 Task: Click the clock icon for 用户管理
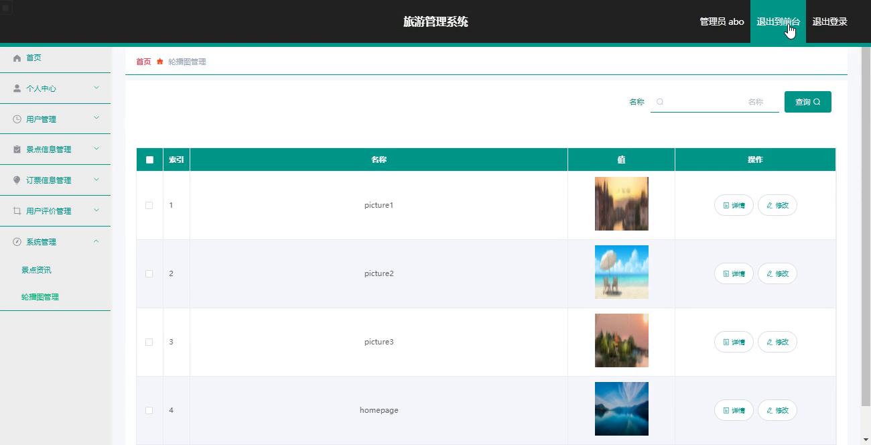click(x=17, y=119)
